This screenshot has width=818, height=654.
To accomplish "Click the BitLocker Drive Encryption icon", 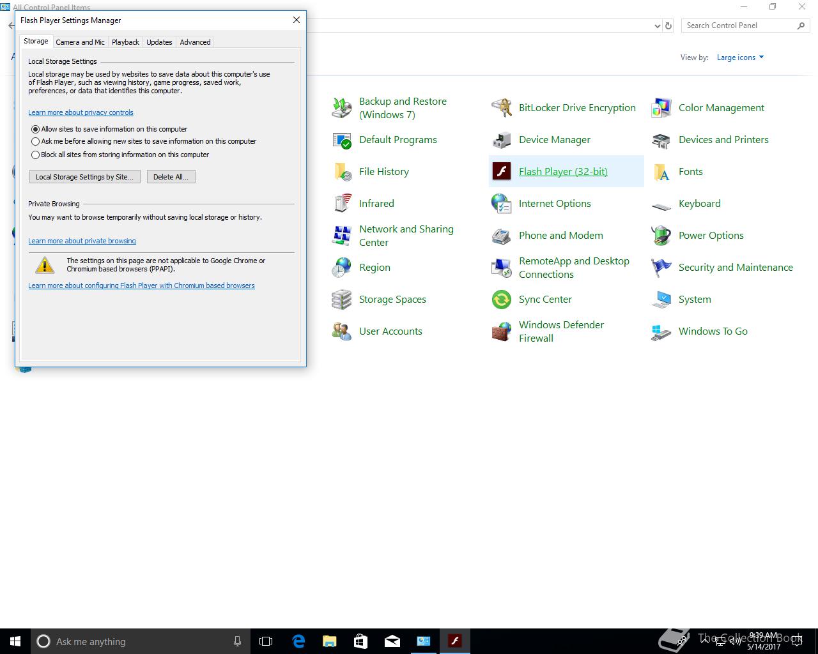I will (x=502, y=108).
